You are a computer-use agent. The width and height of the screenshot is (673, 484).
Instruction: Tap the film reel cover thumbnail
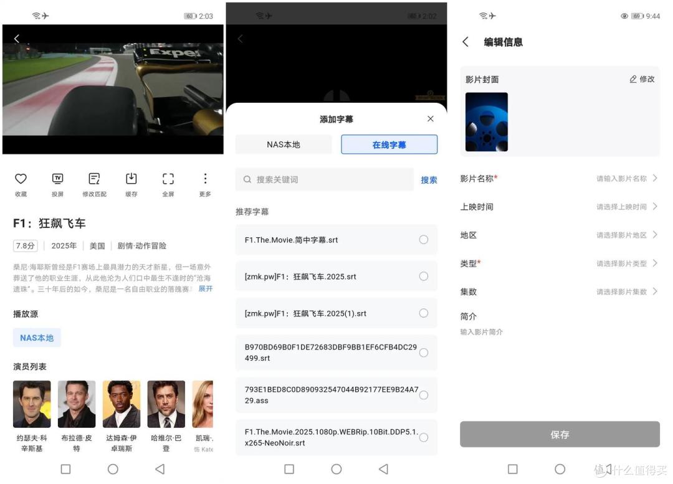(486, 122)
